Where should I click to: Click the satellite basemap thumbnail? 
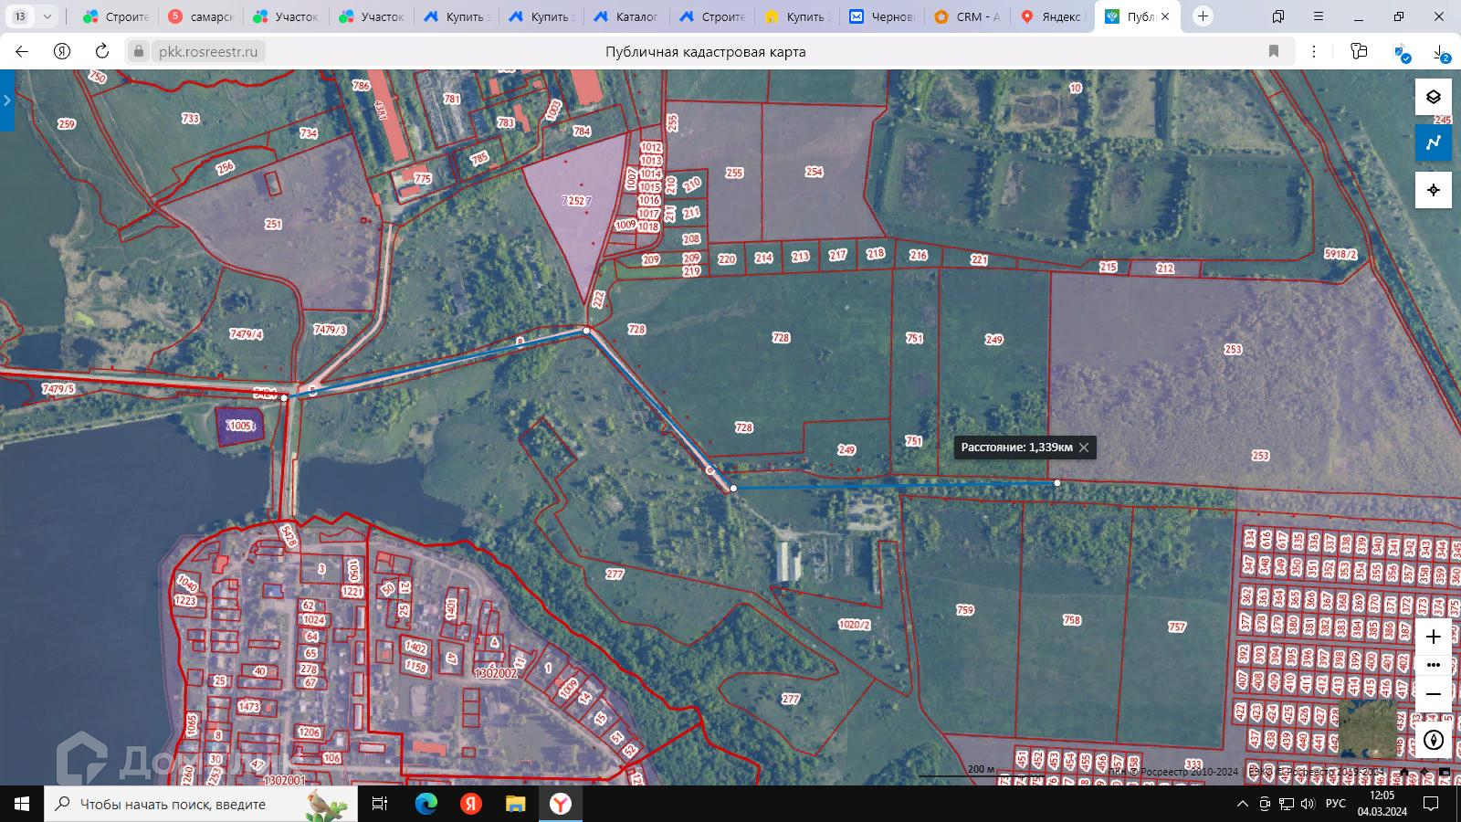point(1367,729)
